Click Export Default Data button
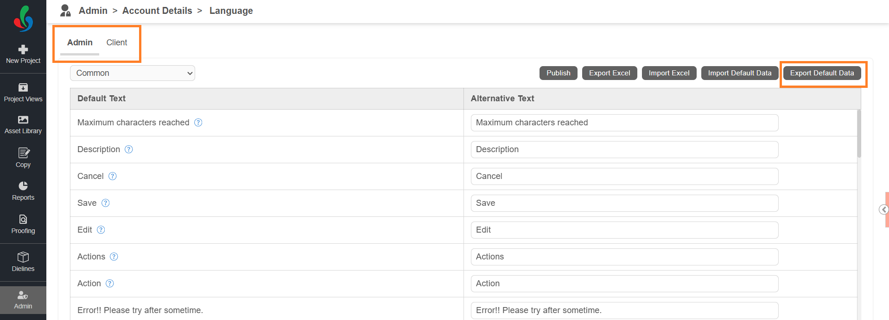 pos(822,73)
